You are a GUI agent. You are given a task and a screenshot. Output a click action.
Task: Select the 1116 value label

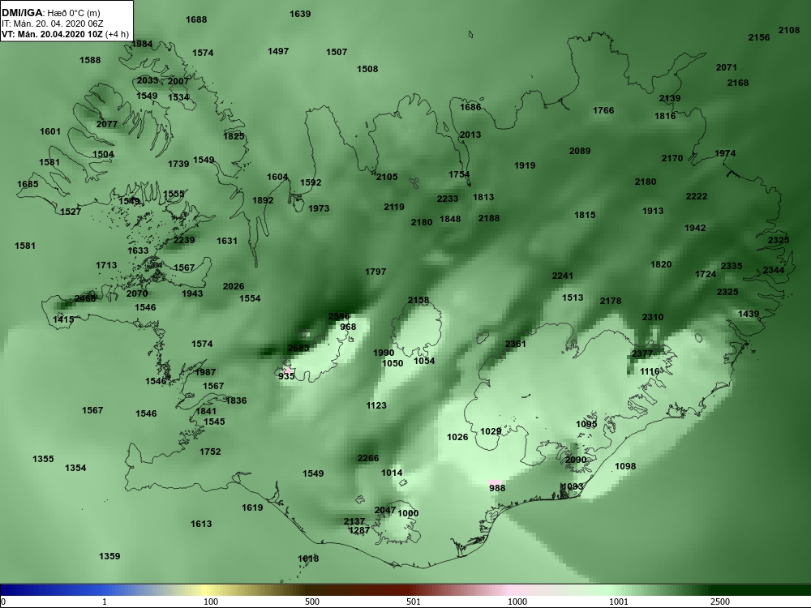point(650,371)
